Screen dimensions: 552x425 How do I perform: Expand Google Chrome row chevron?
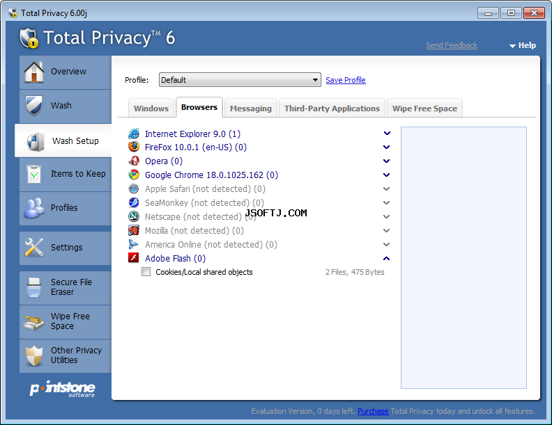pyautogui.click(x=387, y=175)
